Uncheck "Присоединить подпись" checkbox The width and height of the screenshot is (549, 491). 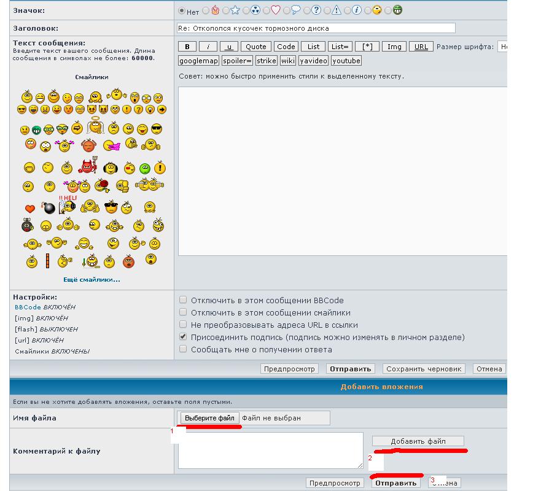coord(183,337)
